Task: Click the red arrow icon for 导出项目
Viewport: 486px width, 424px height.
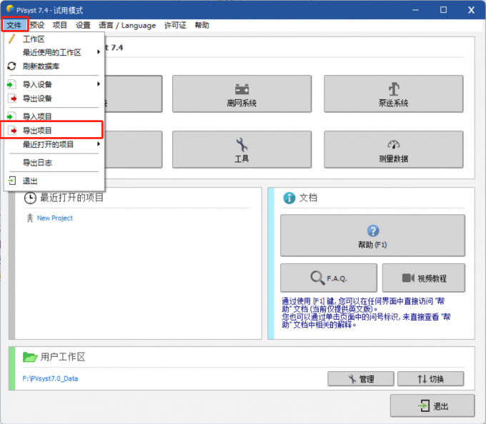Action: click(11, 131)
